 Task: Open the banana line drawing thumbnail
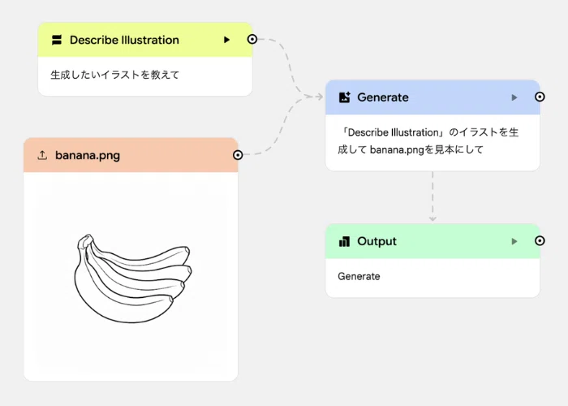[x=133, y=279]
